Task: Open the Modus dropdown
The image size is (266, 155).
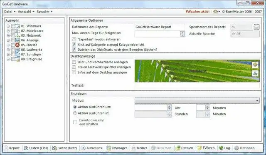Action: coord(197,100)
